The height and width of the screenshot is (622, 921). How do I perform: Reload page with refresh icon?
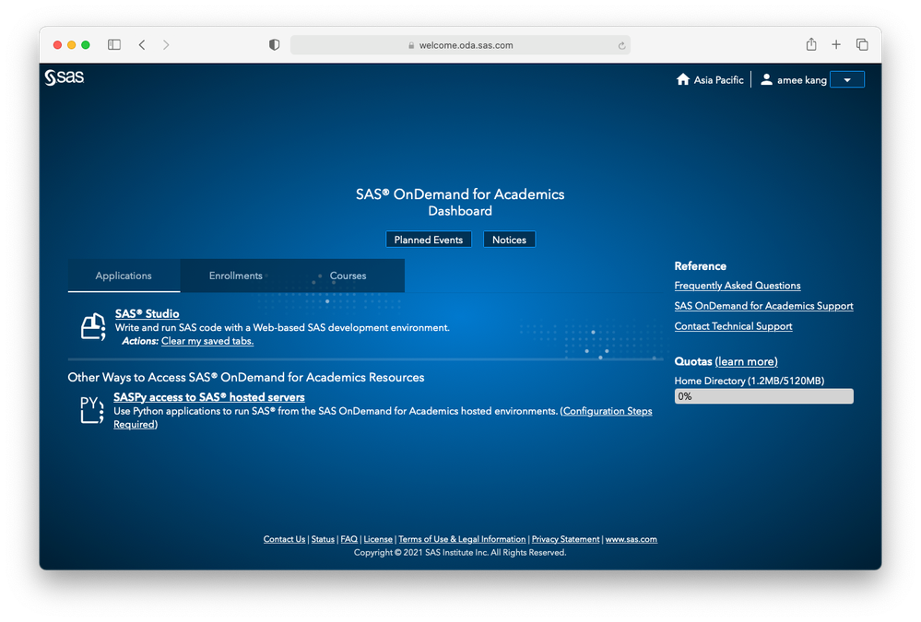point(621,45)
